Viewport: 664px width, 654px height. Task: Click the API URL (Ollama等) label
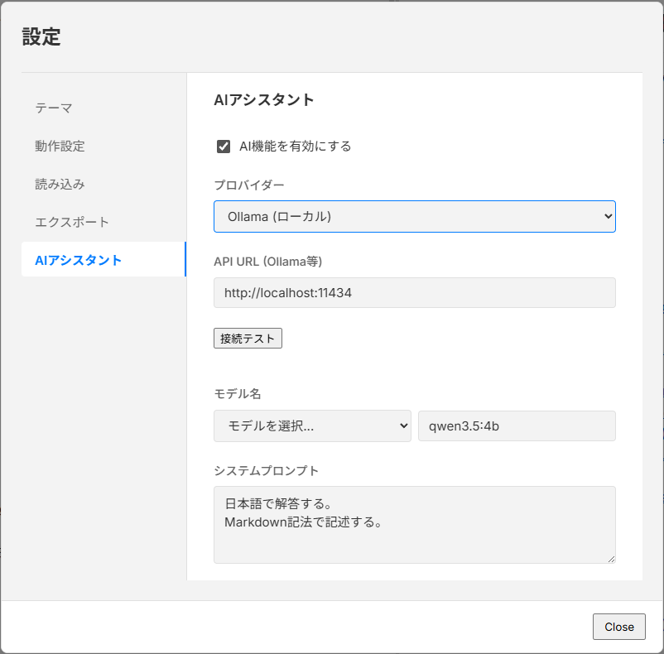click(268, 262)
